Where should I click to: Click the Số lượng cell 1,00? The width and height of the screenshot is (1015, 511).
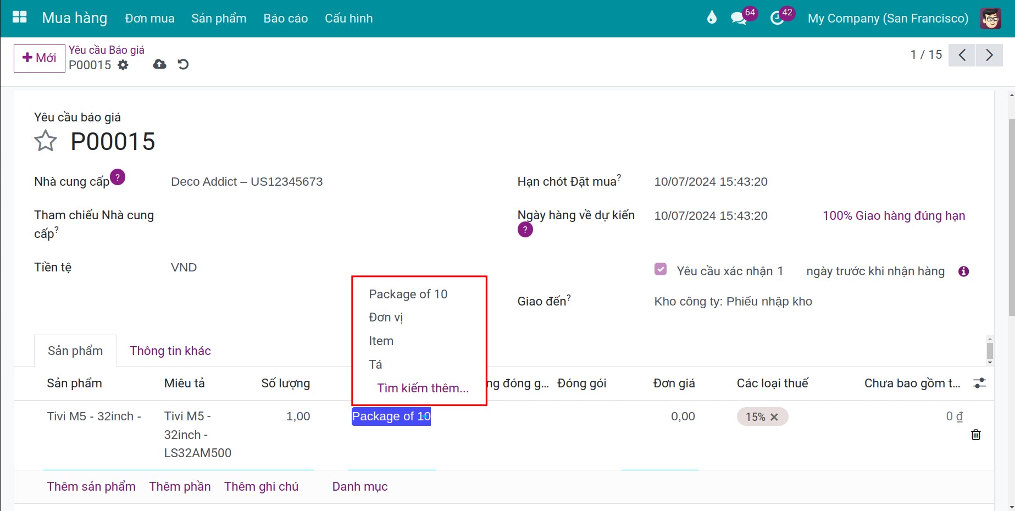coord(298,416)
